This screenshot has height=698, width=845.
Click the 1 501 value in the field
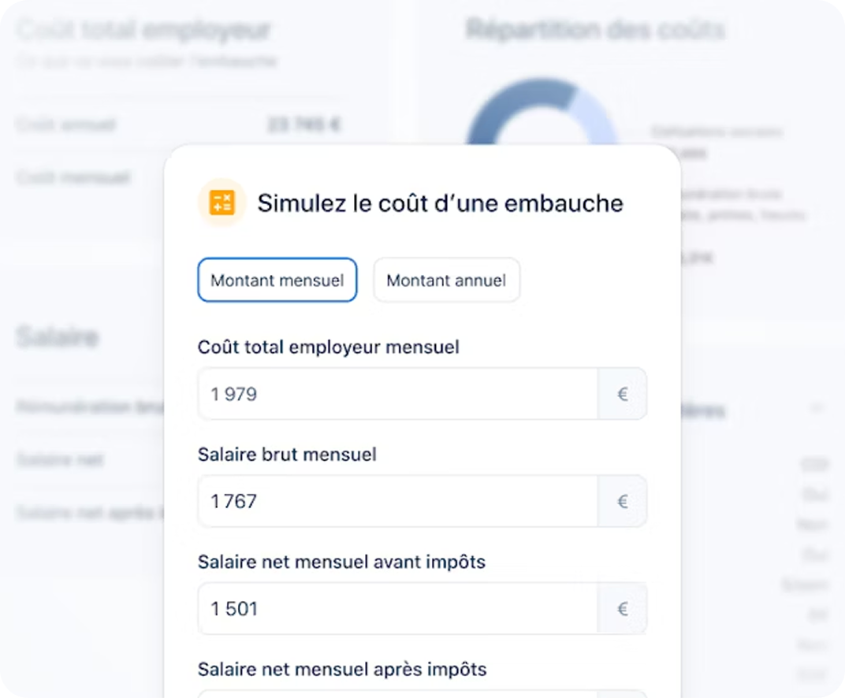coord(234,609)
